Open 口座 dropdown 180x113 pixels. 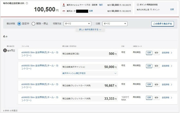115,24
